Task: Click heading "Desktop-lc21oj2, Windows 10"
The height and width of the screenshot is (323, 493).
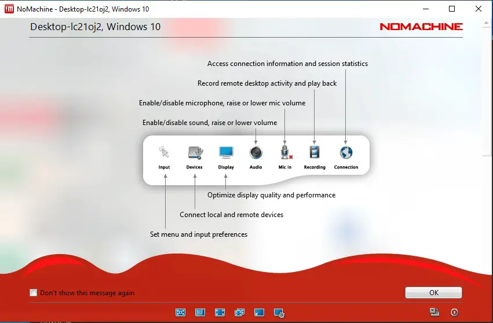Action: click(x=95, y=27)
